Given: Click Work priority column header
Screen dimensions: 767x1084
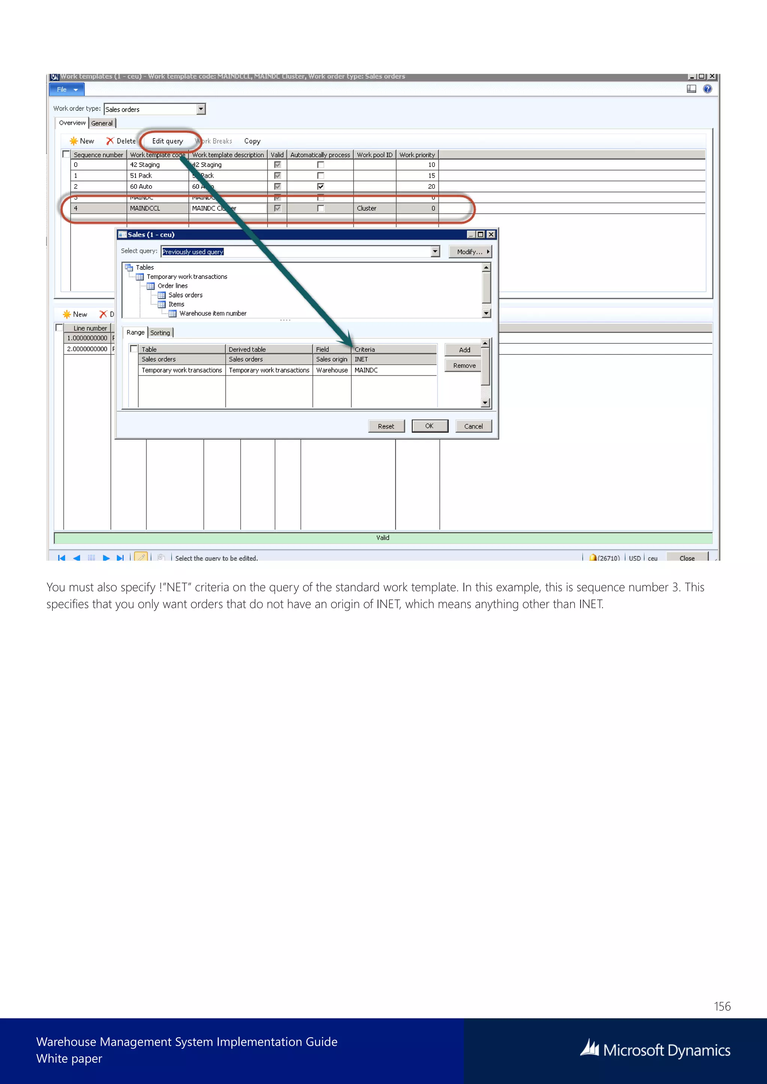Looking at the screenshot, I should coord(417,155).
